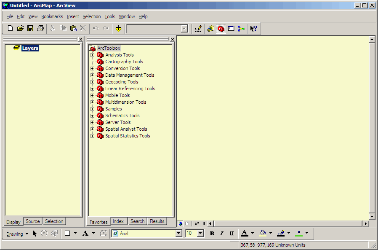378x250 pixels.
Task: Select Cartography Tools in the tree
Action: (124, 62)
